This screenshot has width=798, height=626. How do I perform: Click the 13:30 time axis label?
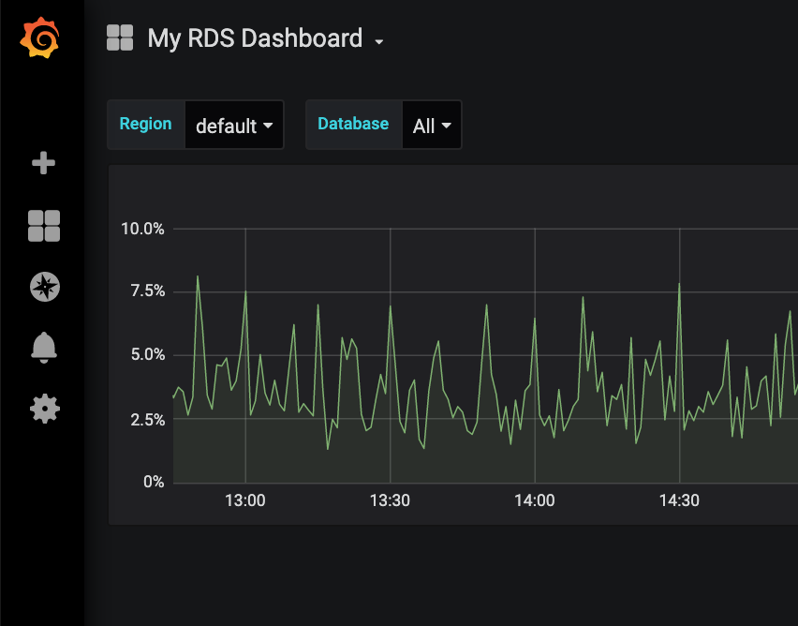[x=390, y=500]
